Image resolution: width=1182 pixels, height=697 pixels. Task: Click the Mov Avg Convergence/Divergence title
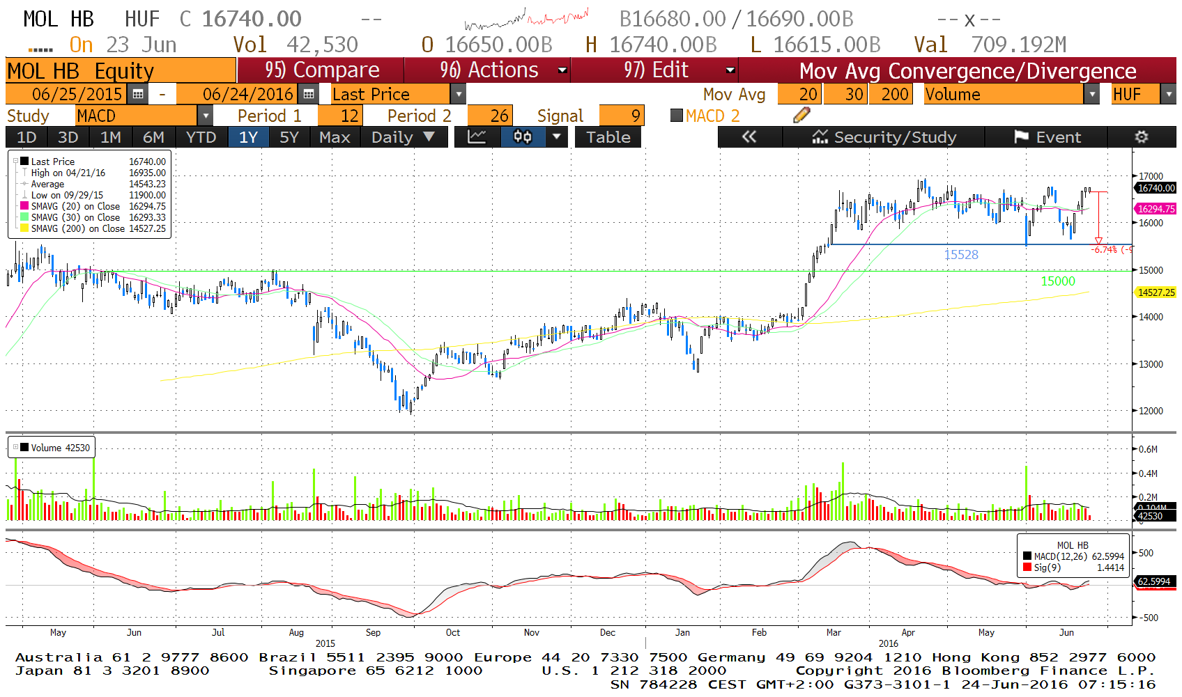[967, 71]
